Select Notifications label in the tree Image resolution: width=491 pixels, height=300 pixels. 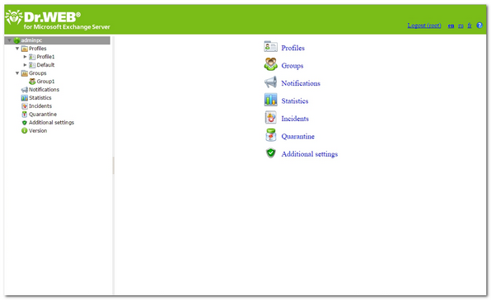44,90
